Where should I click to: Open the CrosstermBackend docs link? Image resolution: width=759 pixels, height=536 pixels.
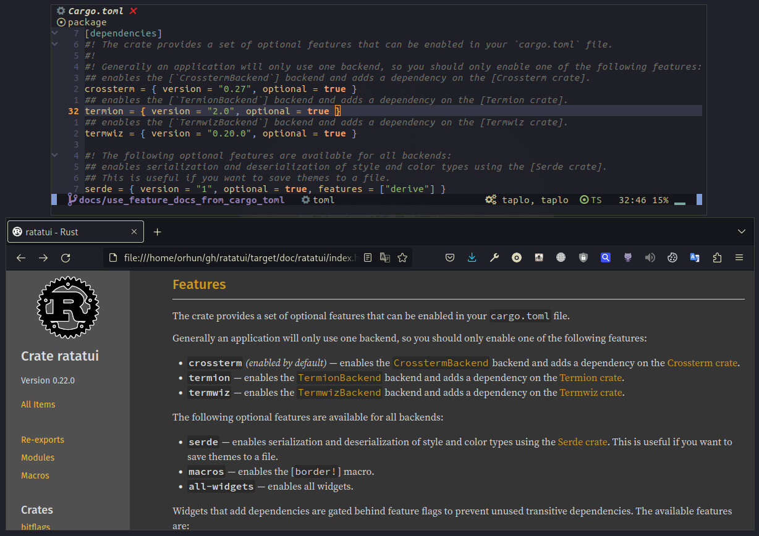(441, 363)
